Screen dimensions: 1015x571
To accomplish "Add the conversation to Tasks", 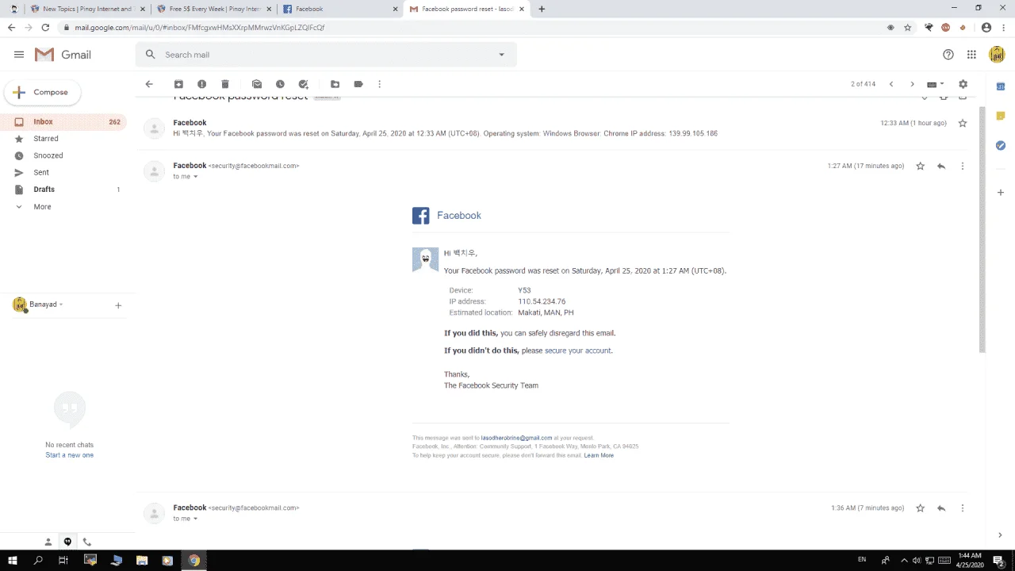I will click(303, 84).
